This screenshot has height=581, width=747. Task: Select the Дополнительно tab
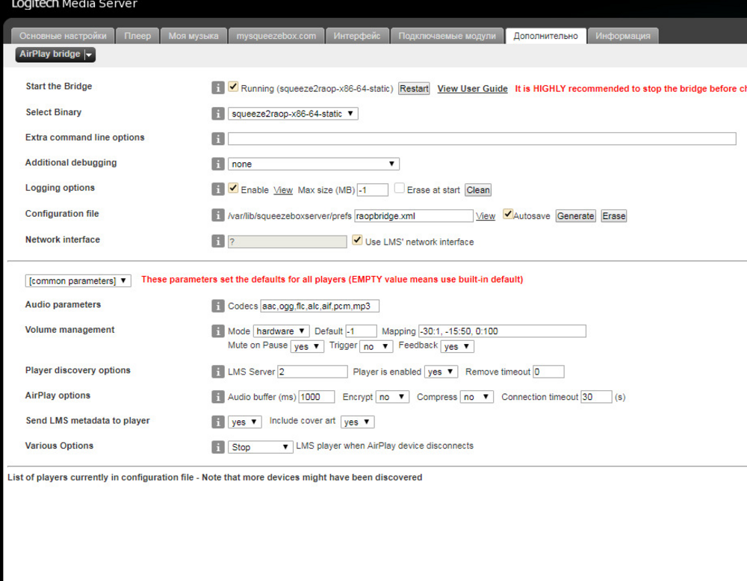pos(545,36)
